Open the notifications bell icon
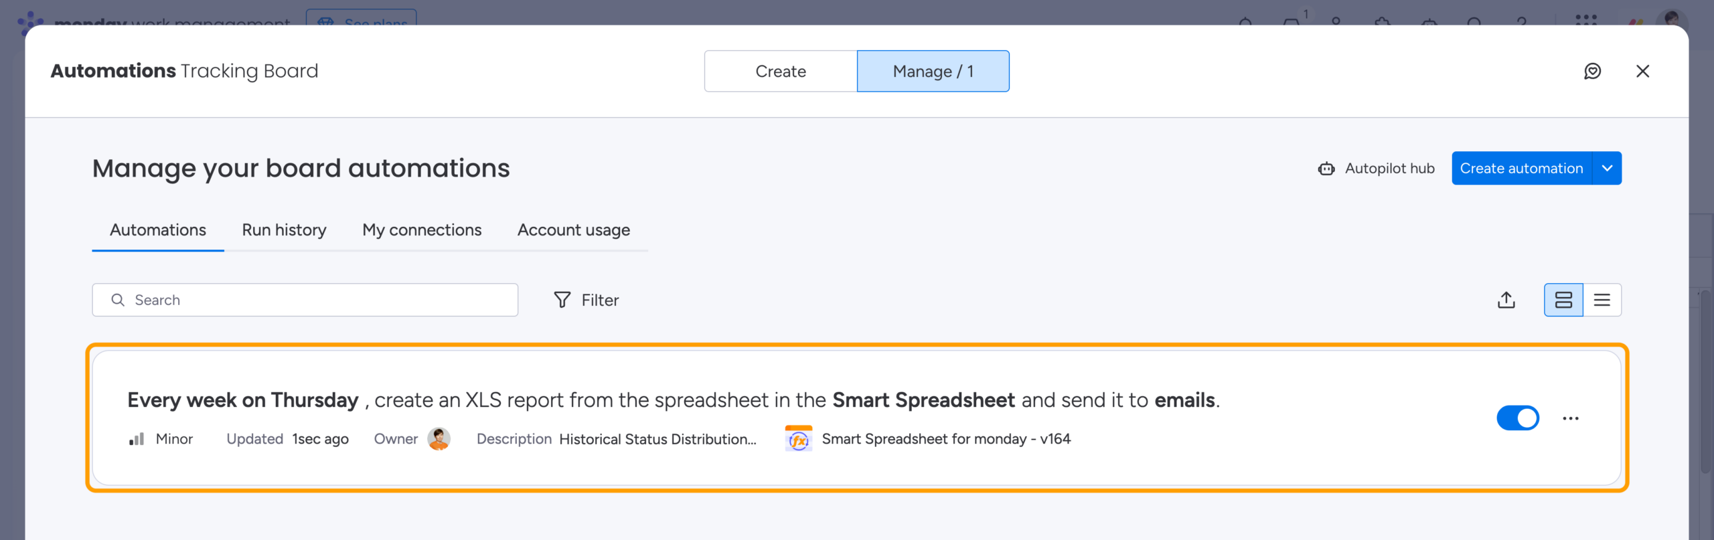This screenshot has width=1714, height=540. click(x=1247, y=23)
